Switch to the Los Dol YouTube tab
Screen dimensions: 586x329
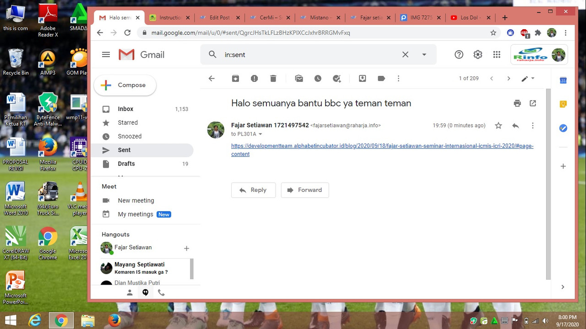click(x=470, y=18)
